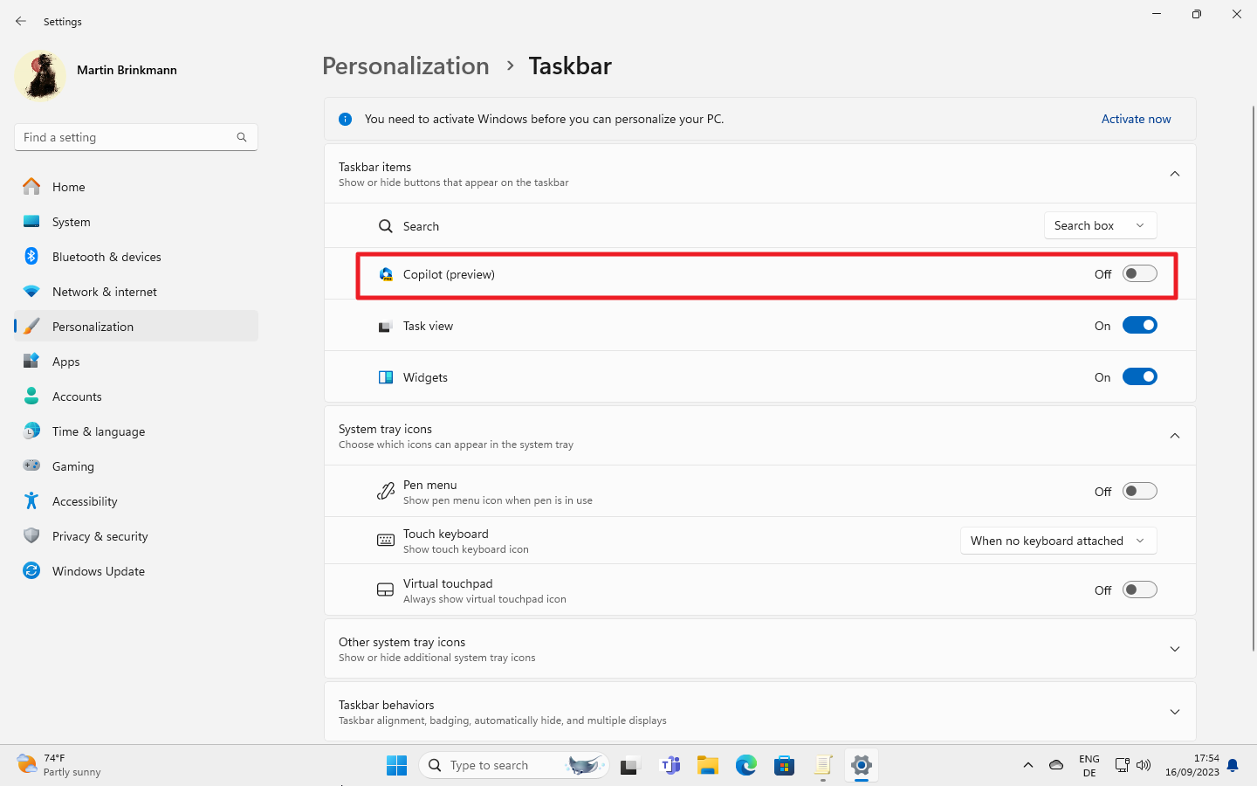
Task: Expand Other system tray icons section
Action: 1175,649
